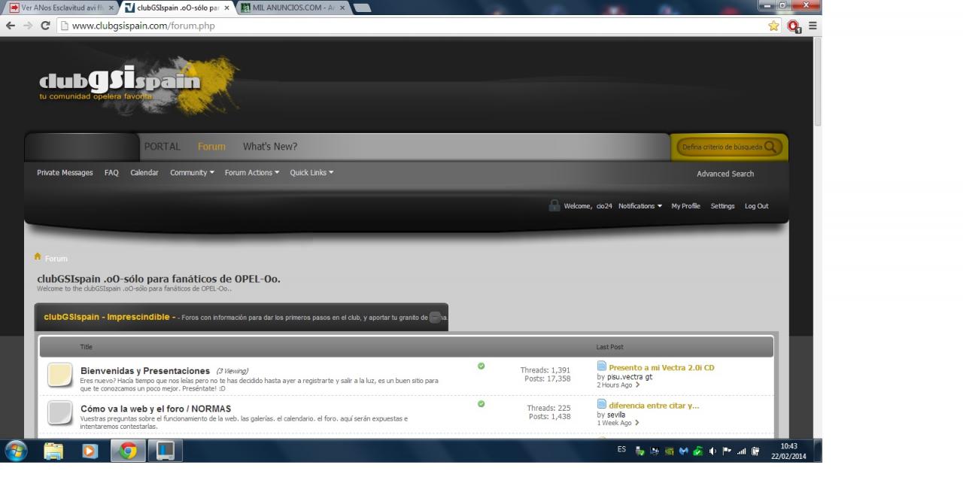Click the power plug battery tray icon

755,451
